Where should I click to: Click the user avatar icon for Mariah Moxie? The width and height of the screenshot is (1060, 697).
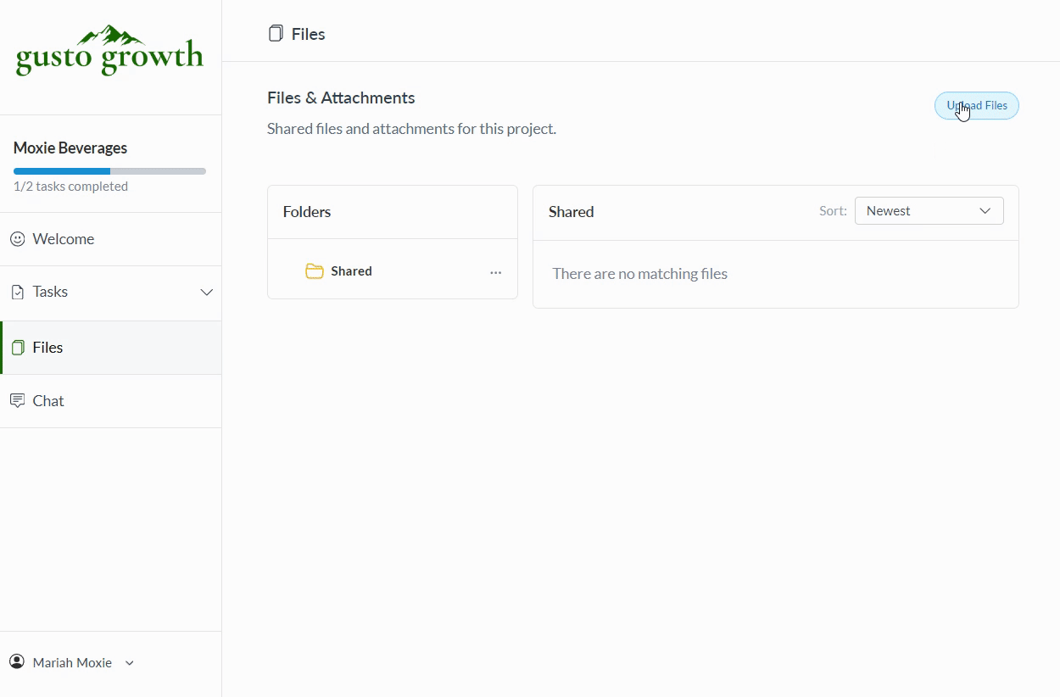(x=17, y=662)
